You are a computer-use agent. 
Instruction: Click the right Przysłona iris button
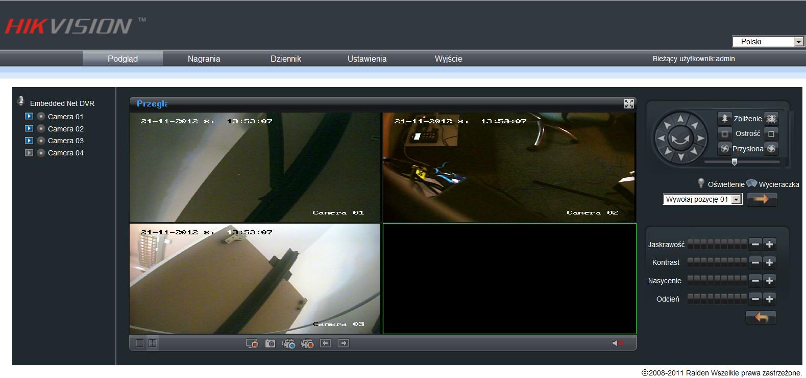tap(771, 149)
